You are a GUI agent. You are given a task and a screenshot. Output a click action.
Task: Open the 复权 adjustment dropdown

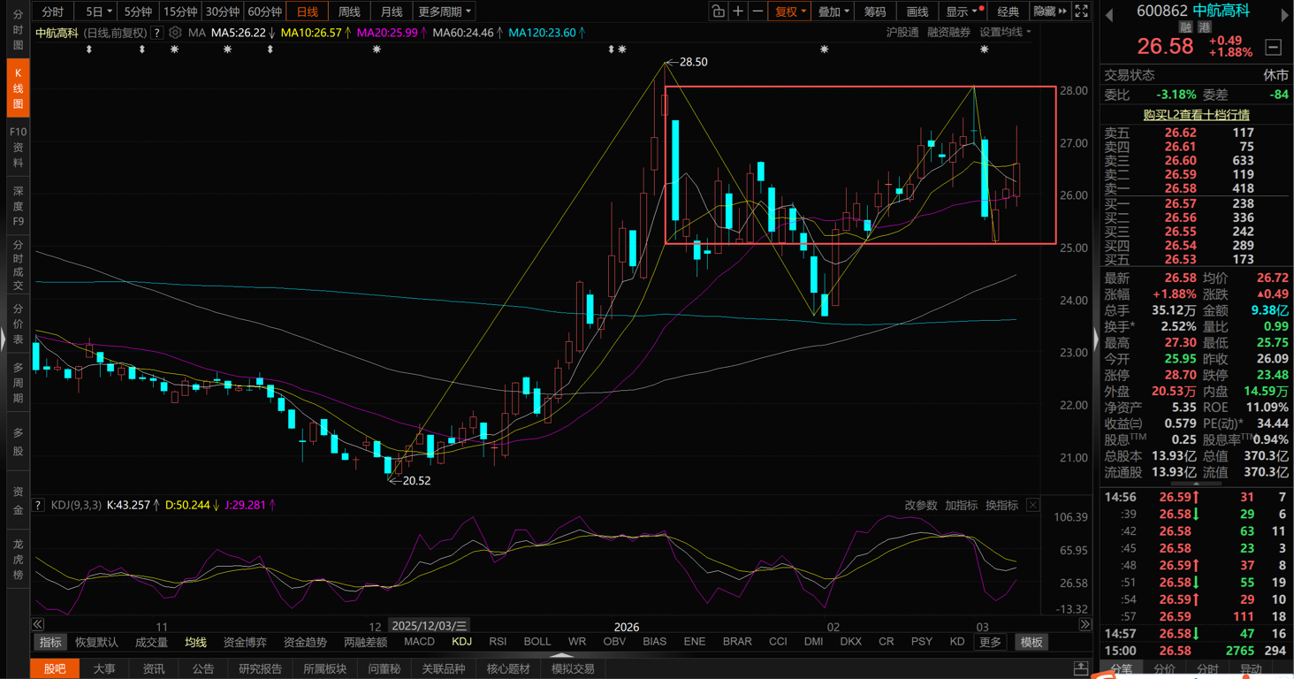790,11
